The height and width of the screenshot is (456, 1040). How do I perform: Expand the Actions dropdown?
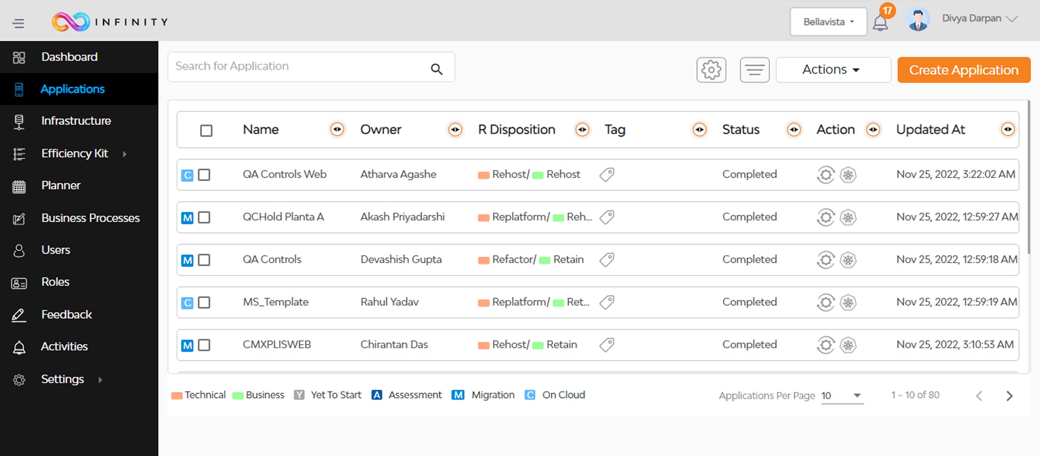(x=833, y=70)
